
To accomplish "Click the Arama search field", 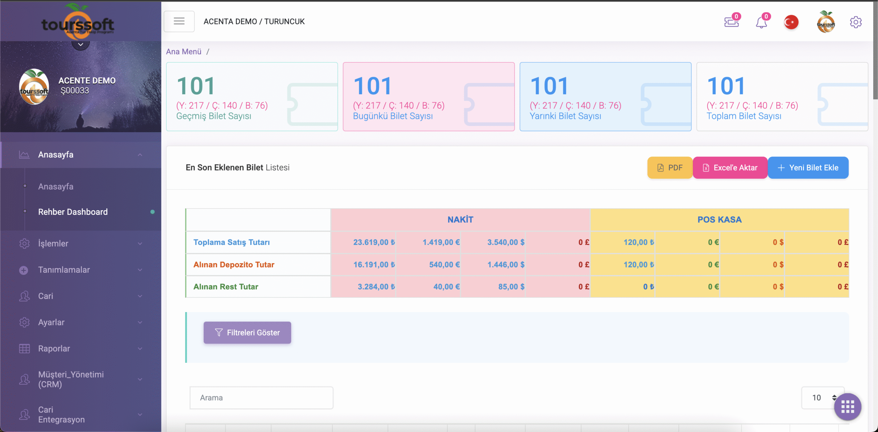I will click(261, 398).
